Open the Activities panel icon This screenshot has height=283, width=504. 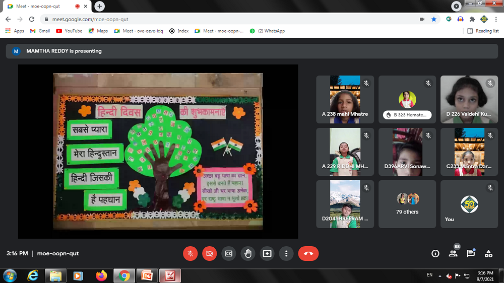(x=488, y=254)
